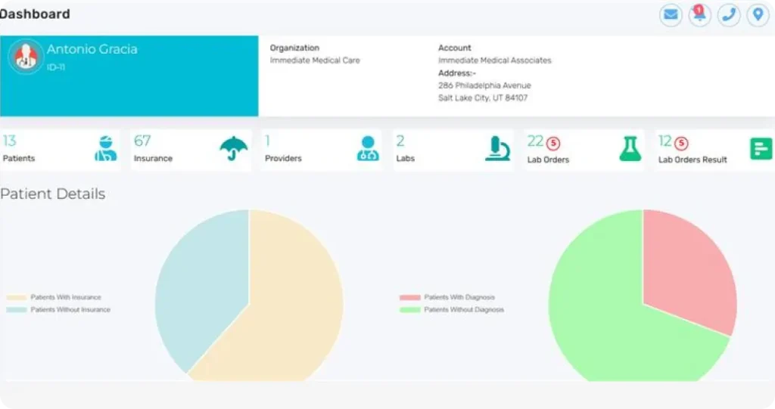775x409 pixels.
Task: Open the Labs microscope icon
Action: coord(497,148)
